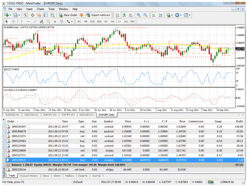Select the MN timeframe
This screenshot has height=186, width=247.
coord(132,22)
